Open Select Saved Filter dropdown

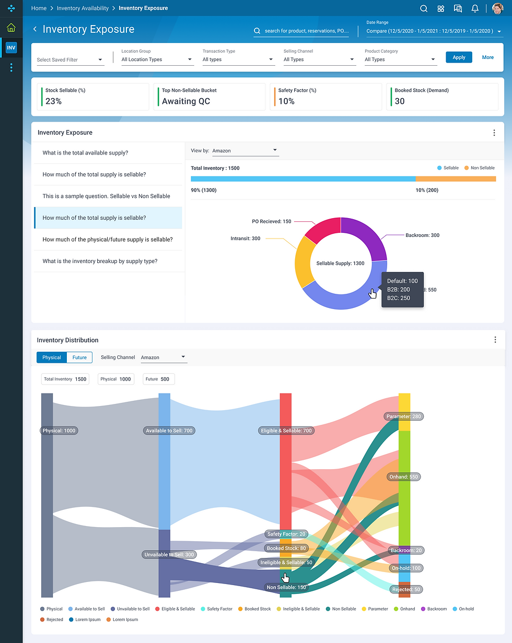point(70,59)
